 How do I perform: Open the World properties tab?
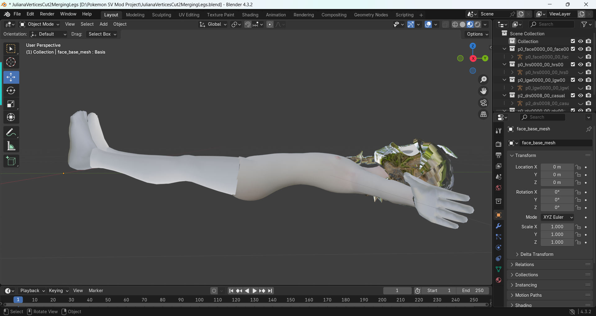[499, 188]
